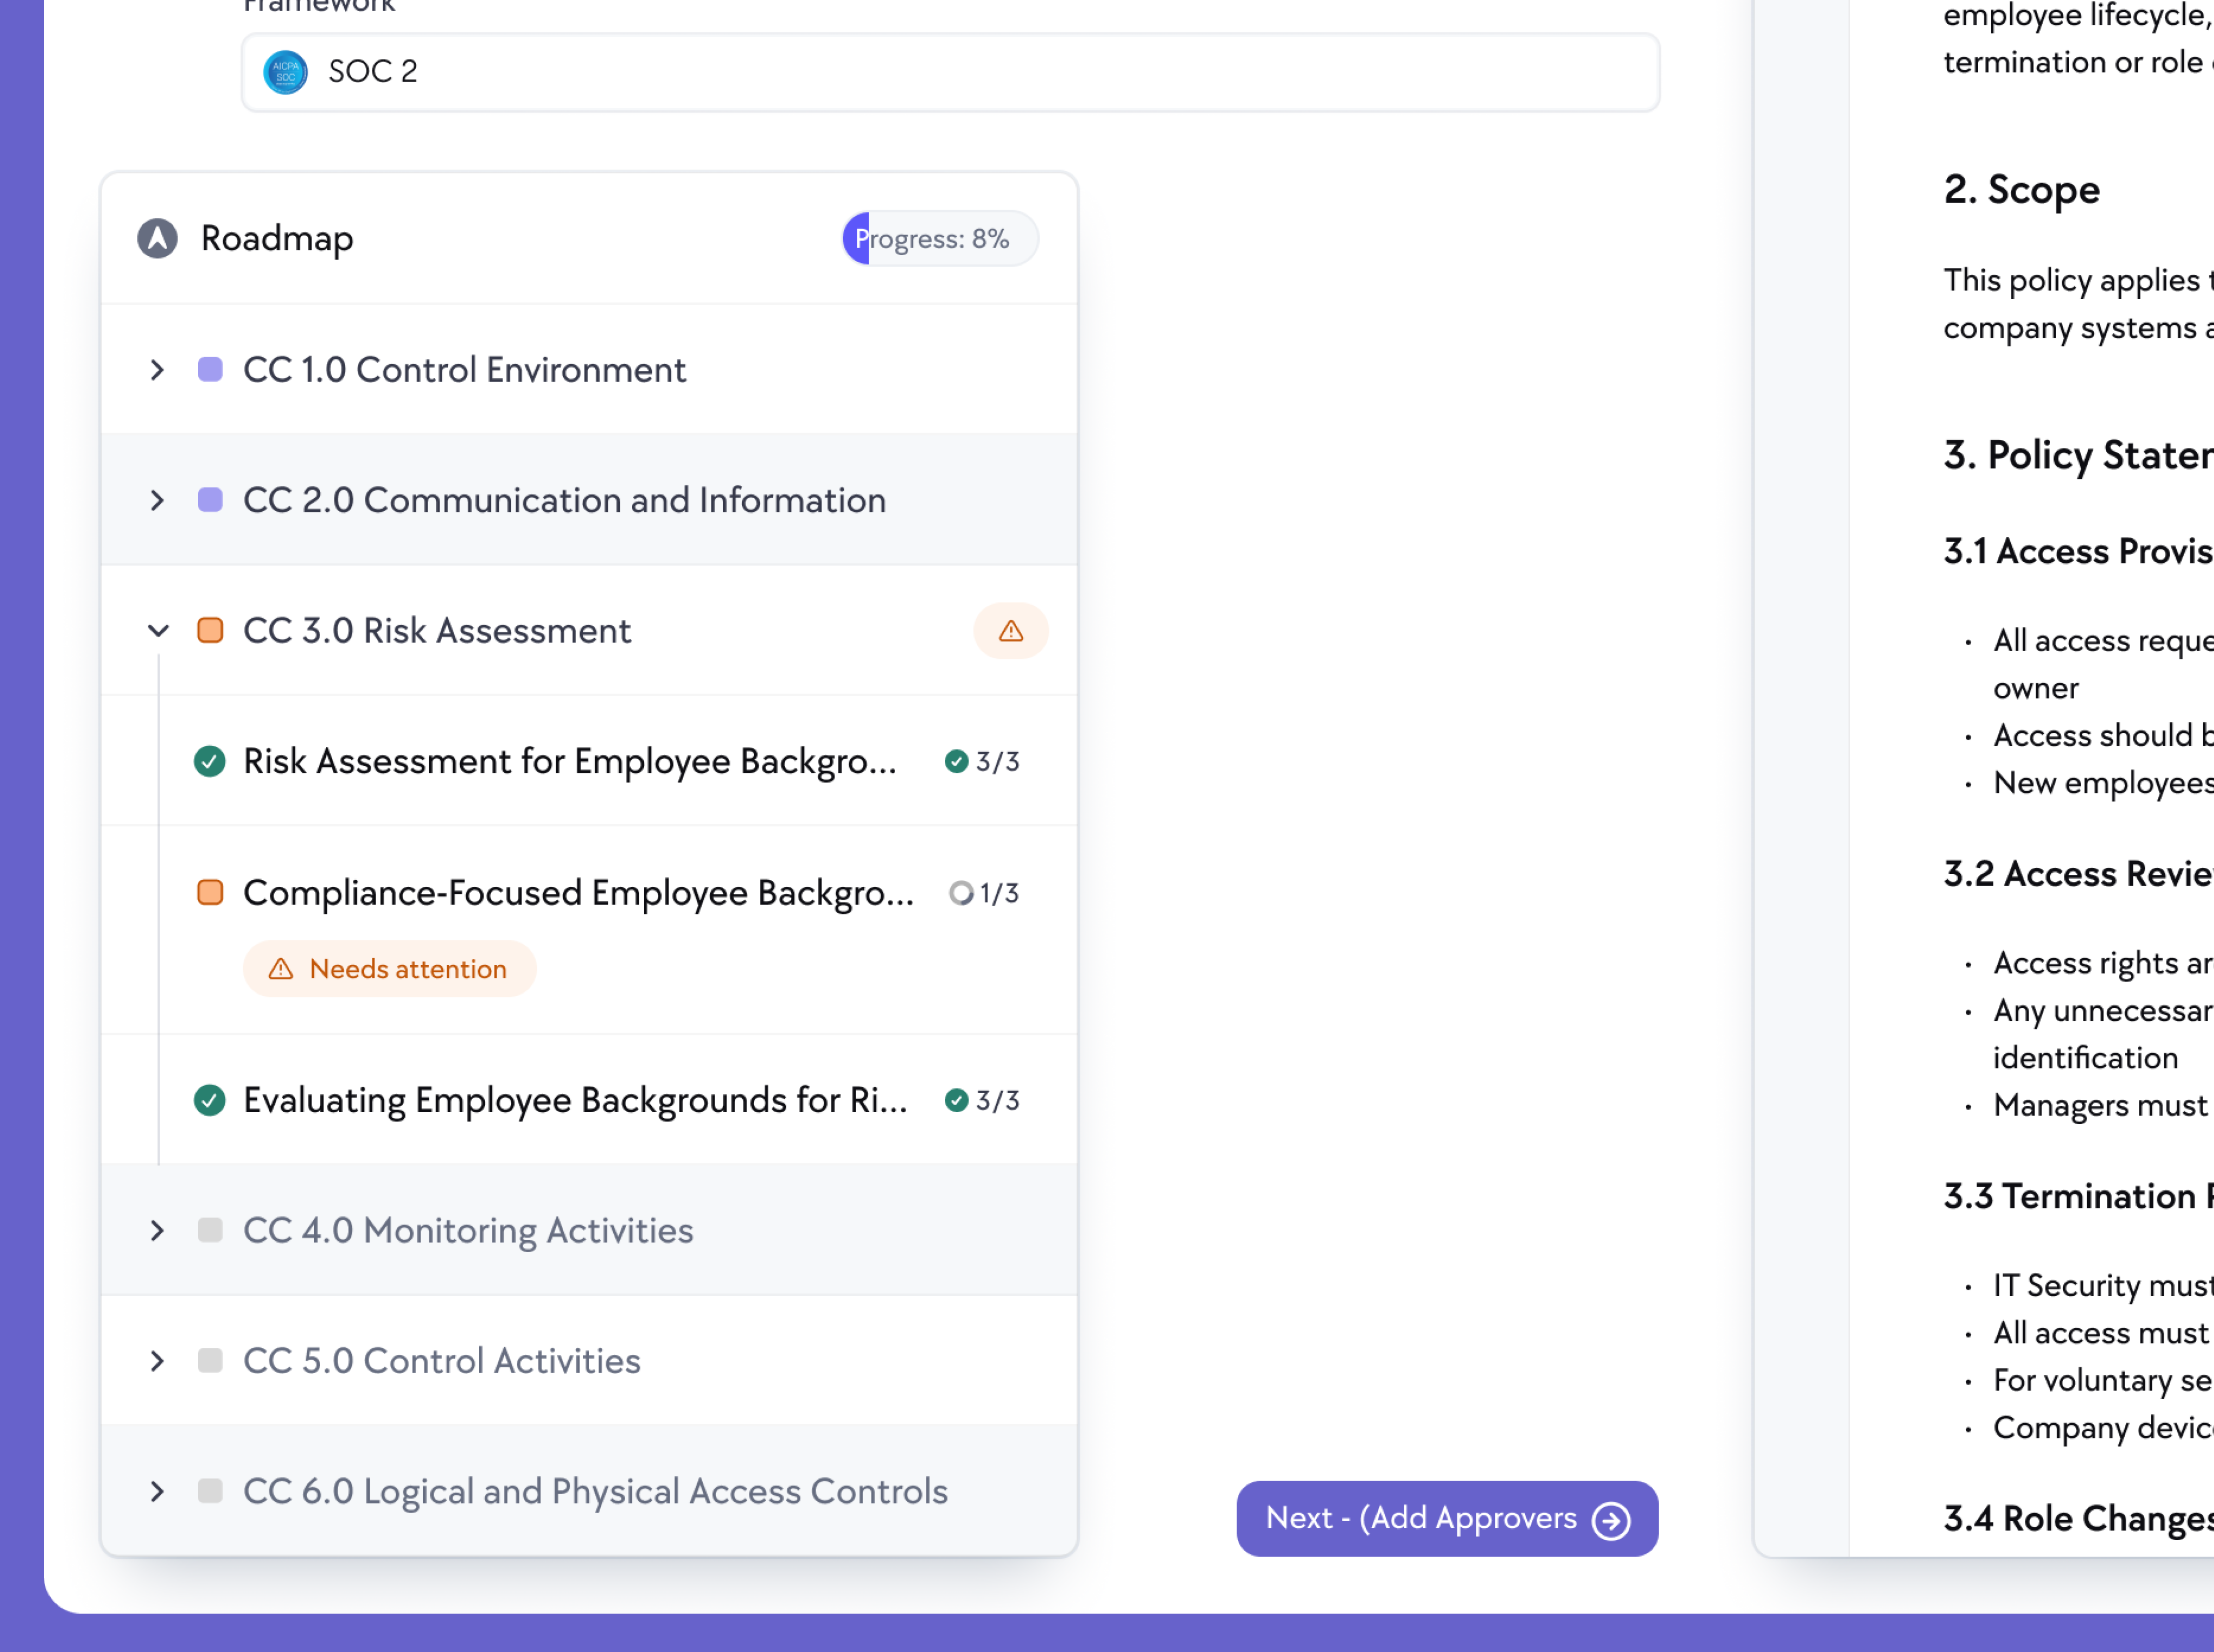Expand CC 4.0 Monitoring Activities
2214x1652 pixels.
coord(157,1231)
